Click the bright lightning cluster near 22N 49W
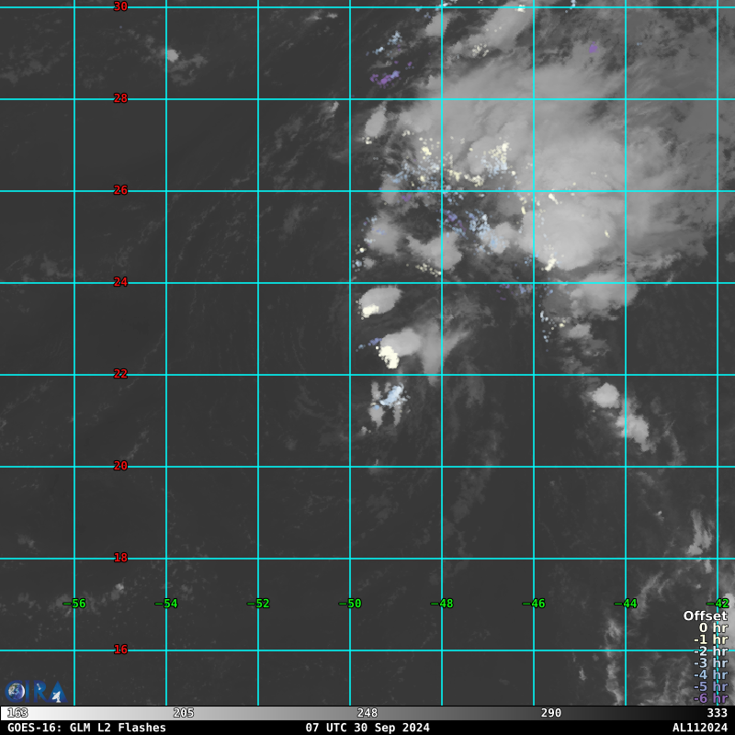The image size is (735, 735). 390,356
